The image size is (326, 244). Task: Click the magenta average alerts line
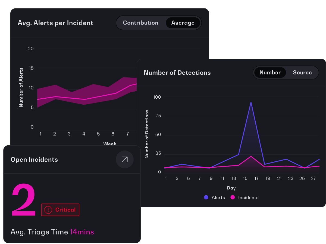pyautogui.click(x=84, y=99)
